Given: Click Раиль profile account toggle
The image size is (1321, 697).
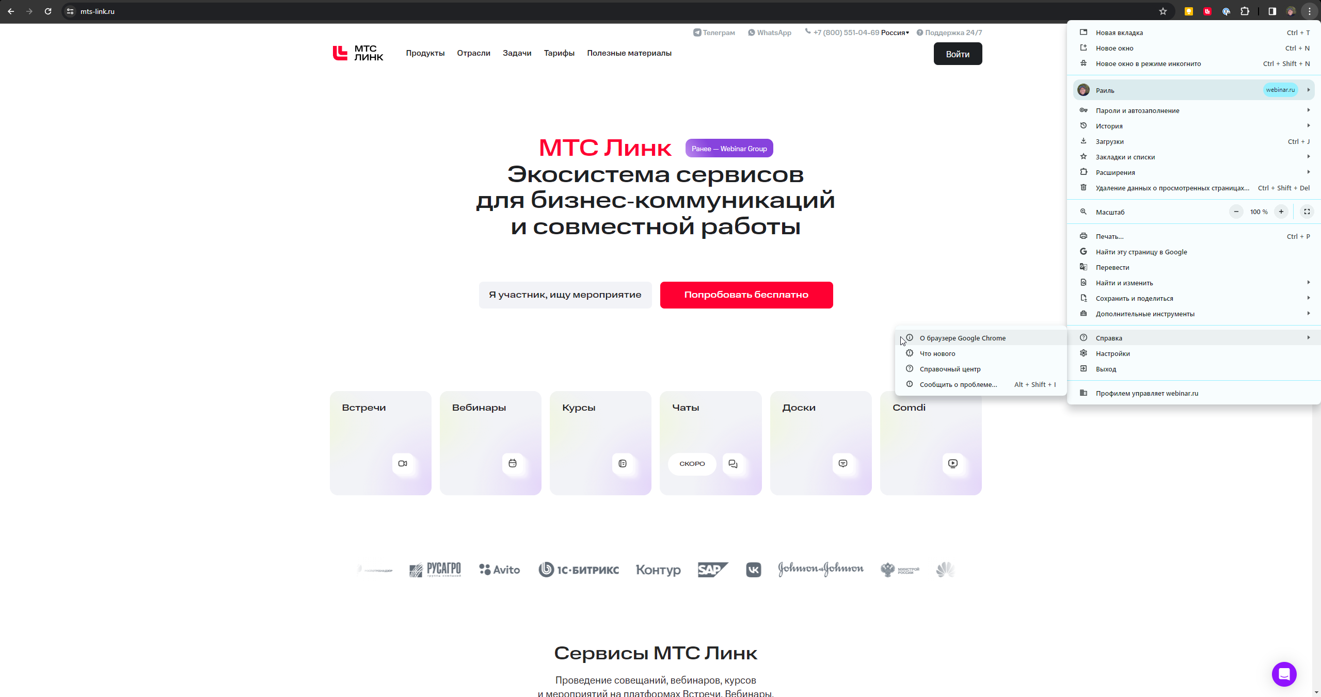Looking at the screenshot, I should point(1195,89).
